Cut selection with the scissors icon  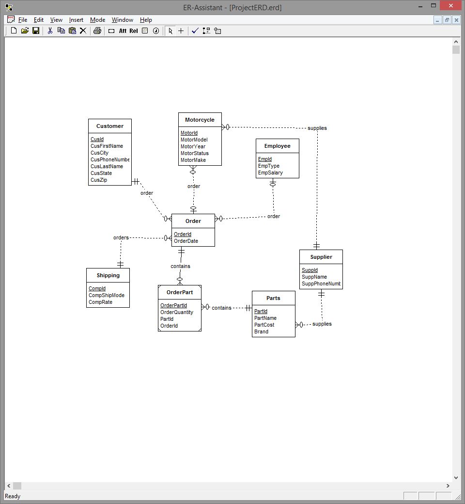click(x=50, y=31)
